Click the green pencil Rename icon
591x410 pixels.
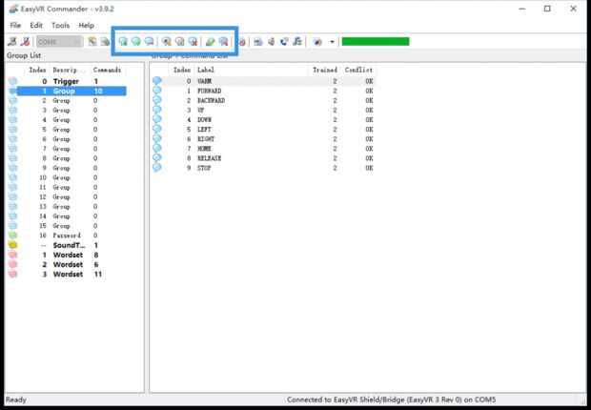point(211,42)
